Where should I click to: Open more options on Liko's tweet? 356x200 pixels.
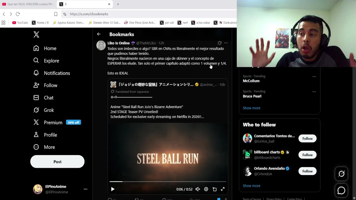click(226, 43)
